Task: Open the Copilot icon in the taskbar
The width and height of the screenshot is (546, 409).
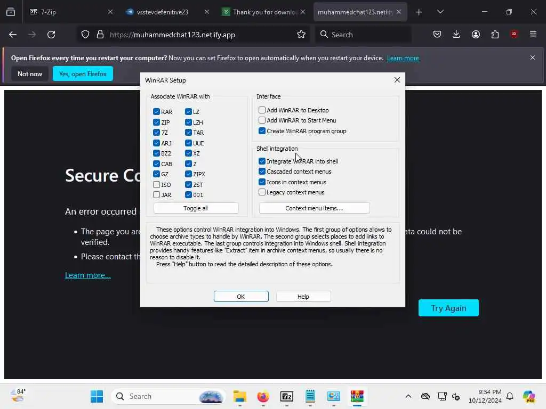Action: pyautogui.click(x=529, y=396)
